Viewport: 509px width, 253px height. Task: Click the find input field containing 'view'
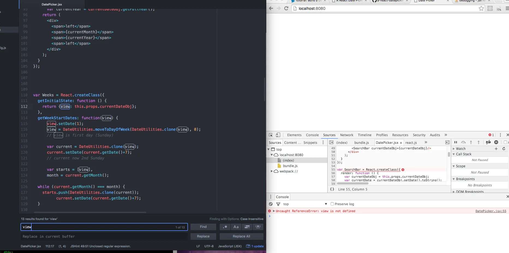(104, 227)
